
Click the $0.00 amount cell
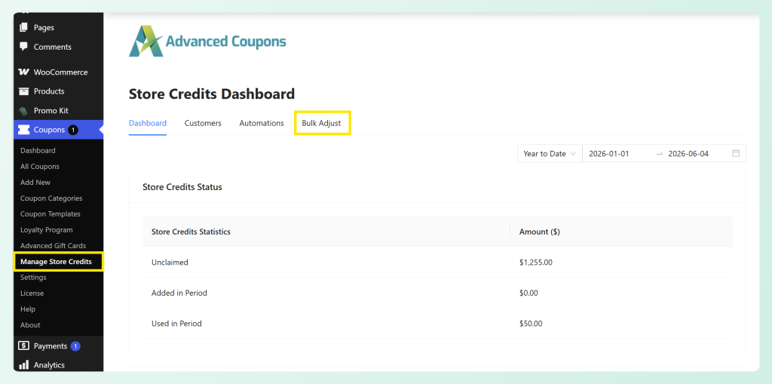(528, 293)
